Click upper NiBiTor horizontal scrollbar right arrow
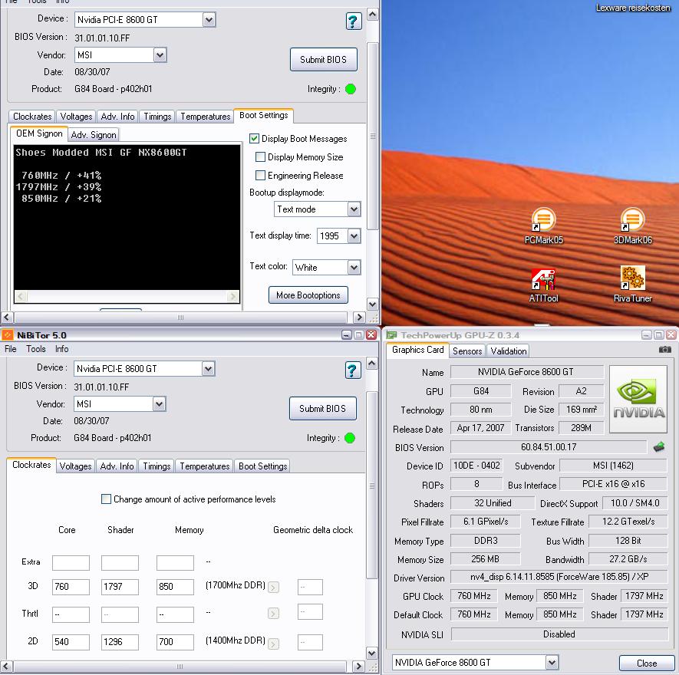 358,318
